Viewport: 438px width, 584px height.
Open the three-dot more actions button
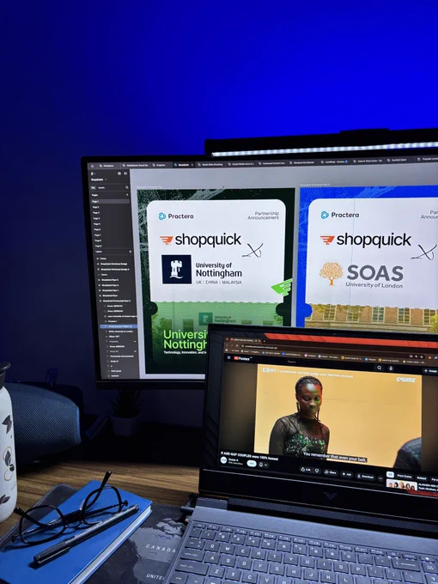pos(380,478)
